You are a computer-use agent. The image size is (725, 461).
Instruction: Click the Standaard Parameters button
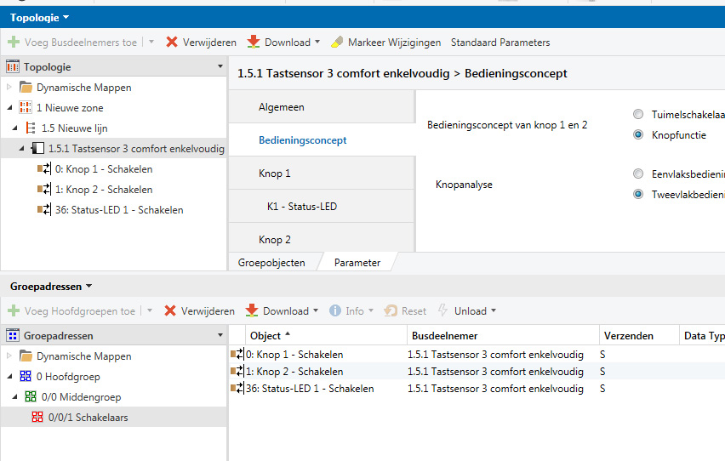[x=500, y=42]
